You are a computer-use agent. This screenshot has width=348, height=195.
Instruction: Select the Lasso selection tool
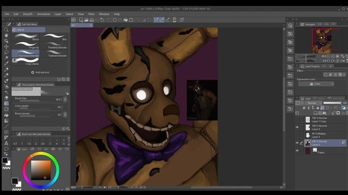coord(6,52)
